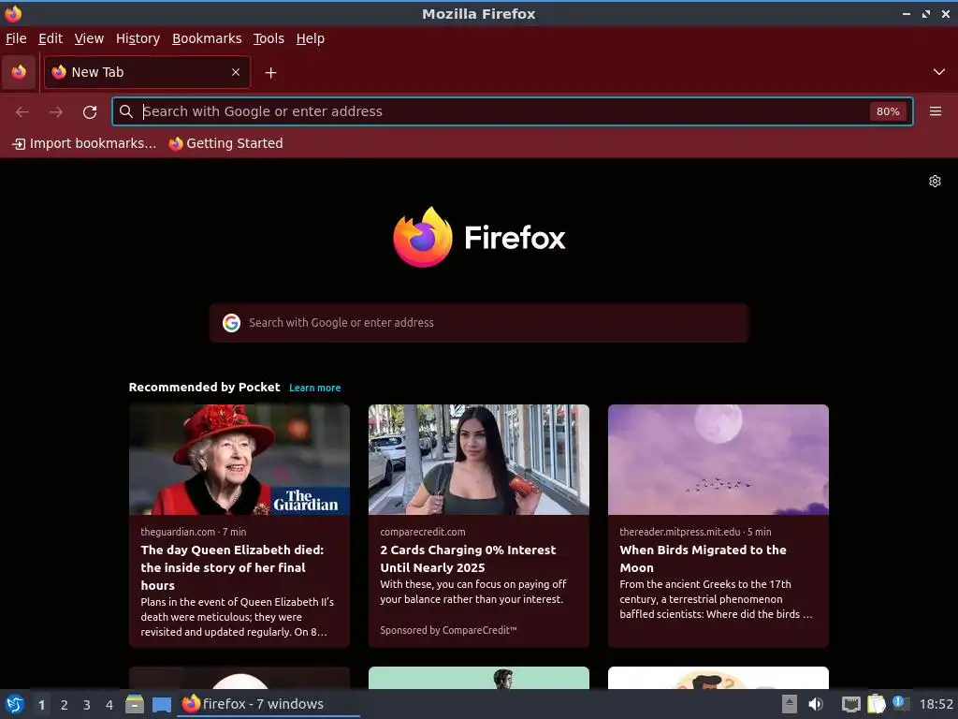Open the birds and moon thumbnail
The image size is (958, 719).
coord(718,459)
